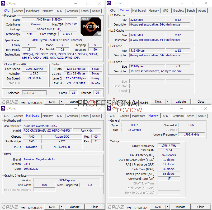212x210 pixels.
Task: Click the CPU-Z title icon of the Caches window
Action: 109,3
